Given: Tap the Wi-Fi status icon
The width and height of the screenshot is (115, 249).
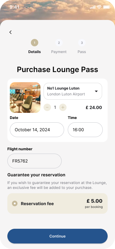Looking at the screenshot, I should [x=99, y=7].
